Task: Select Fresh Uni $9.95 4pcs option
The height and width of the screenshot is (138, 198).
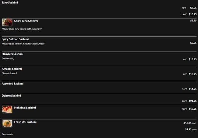Action: [x=190, y=129]
